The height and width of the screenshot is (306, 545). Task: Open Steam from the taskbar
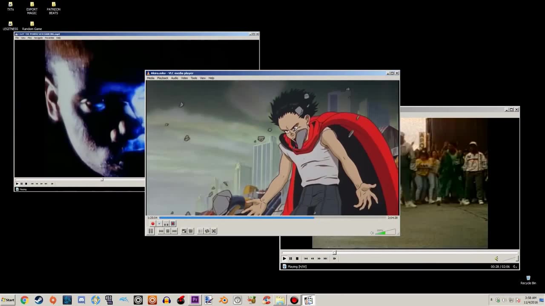click(39, 300)
